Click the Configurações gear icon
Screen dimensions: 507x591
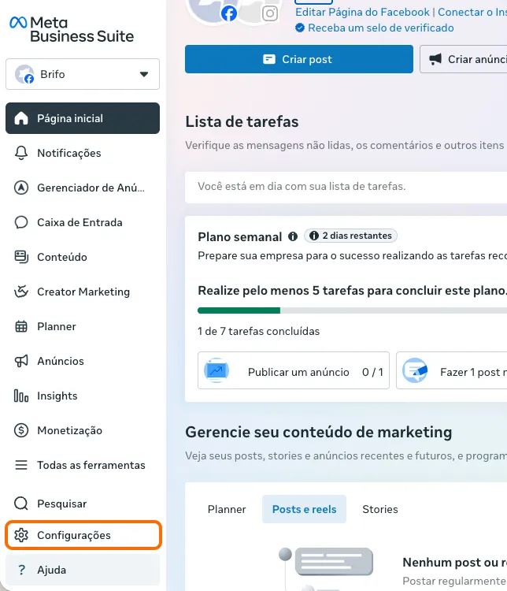point(21,535)
